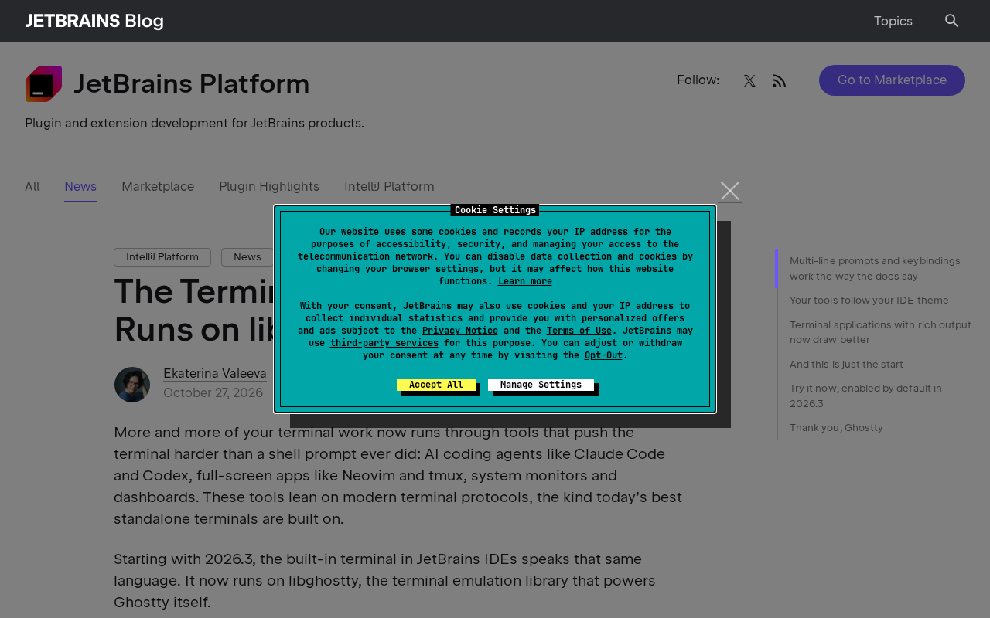Click the plugin and extension development tagline

click(x=194, y=123)
